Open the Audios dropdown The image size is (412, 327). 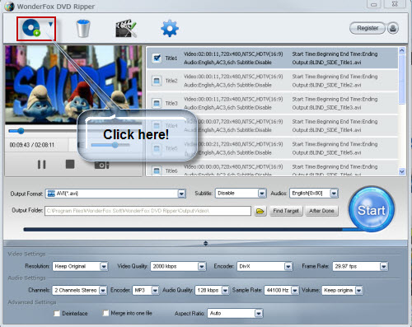[x=334, y=194]
